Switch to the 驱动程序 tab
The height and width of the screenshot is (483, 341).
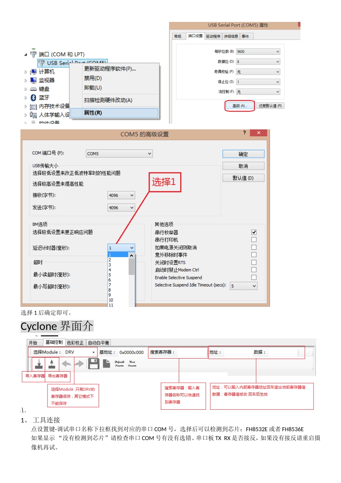coord(213,36)
